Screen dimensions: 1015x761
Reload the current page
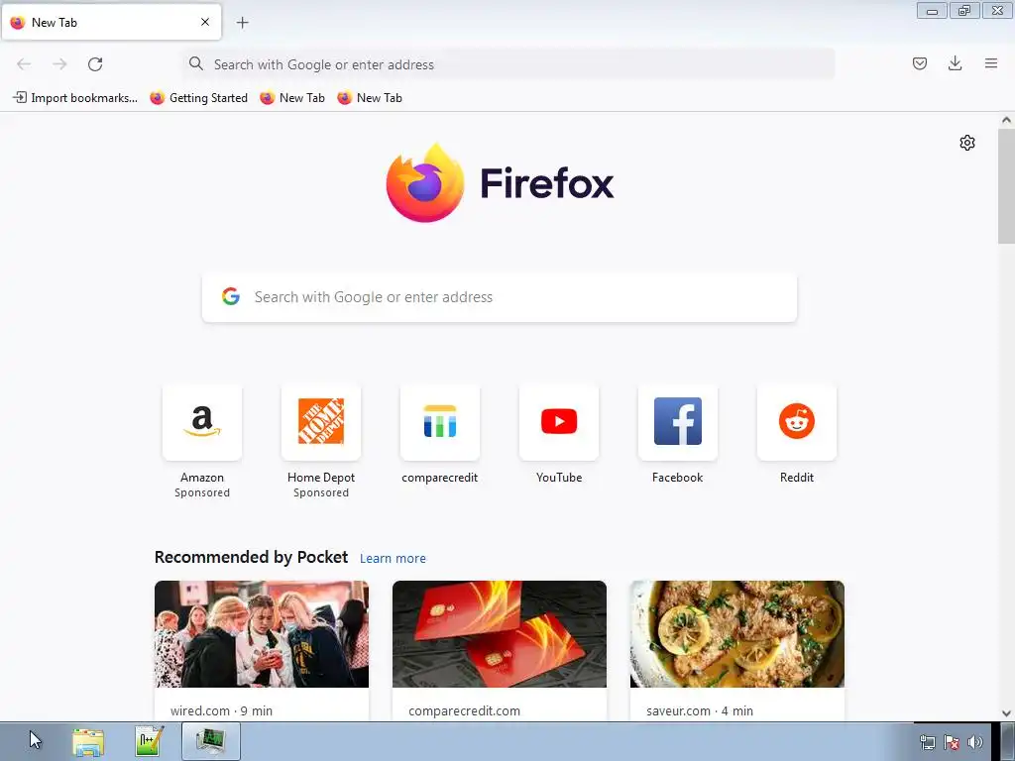95,64
